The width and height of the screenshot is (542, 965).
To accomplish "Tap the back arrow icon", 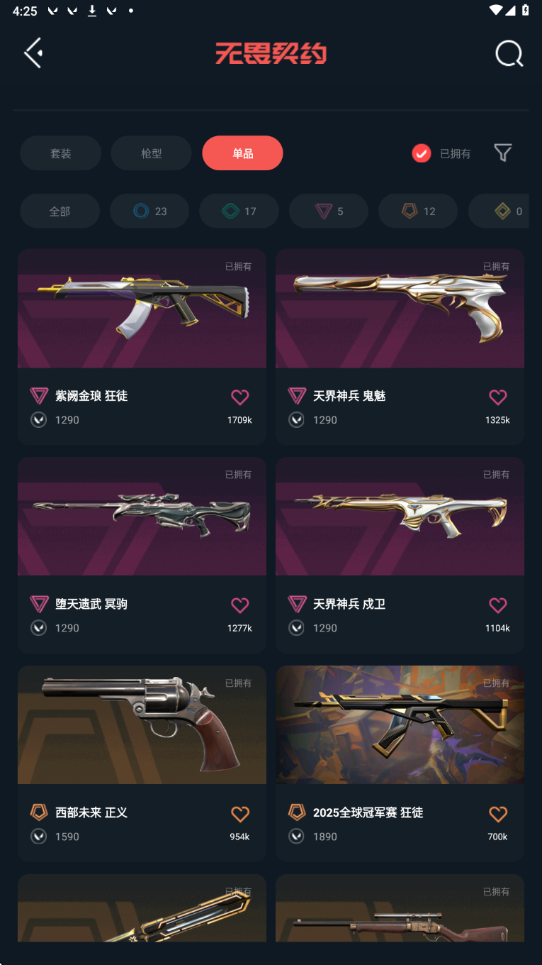I will 33,53.
